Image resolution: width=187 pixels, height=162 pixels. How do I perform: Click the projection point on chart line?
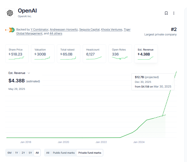click(162, 116)
